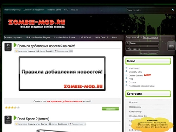Open Главная страница in main navigation
Viewport: 176px width, 132px height.
click(x=13, y=38)
